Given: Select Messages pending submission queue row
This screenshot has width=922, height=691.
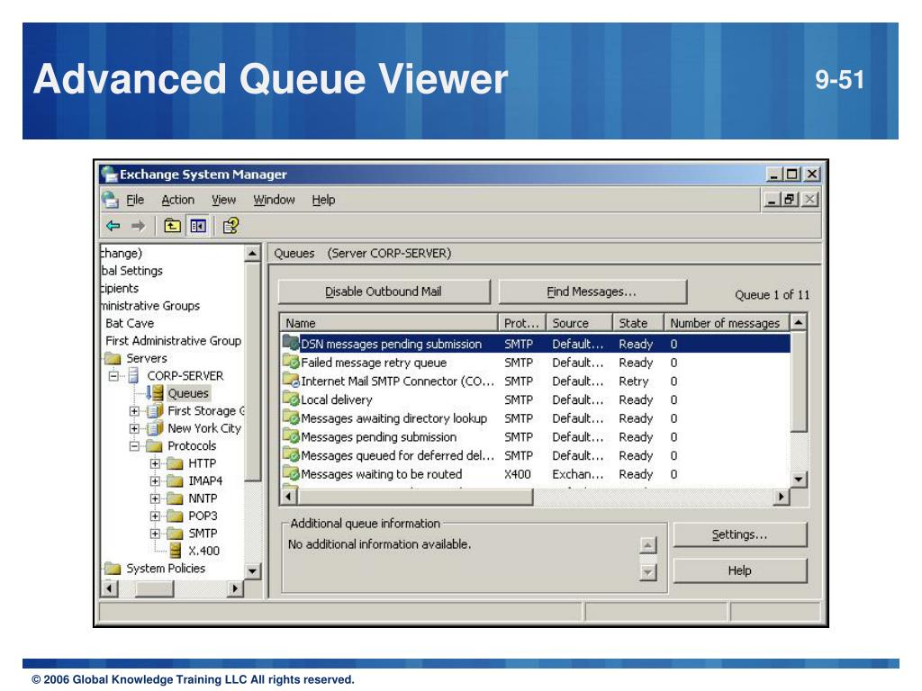Looking at the screenshot, I should pos(536,437).
